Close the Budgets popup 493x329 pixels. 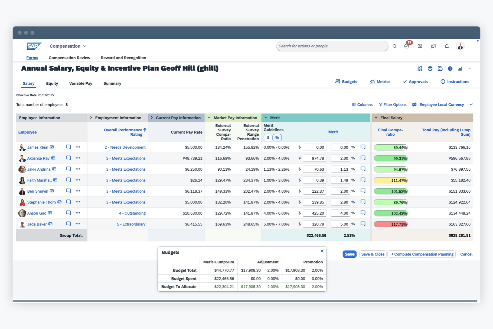[x=322, y=251]
